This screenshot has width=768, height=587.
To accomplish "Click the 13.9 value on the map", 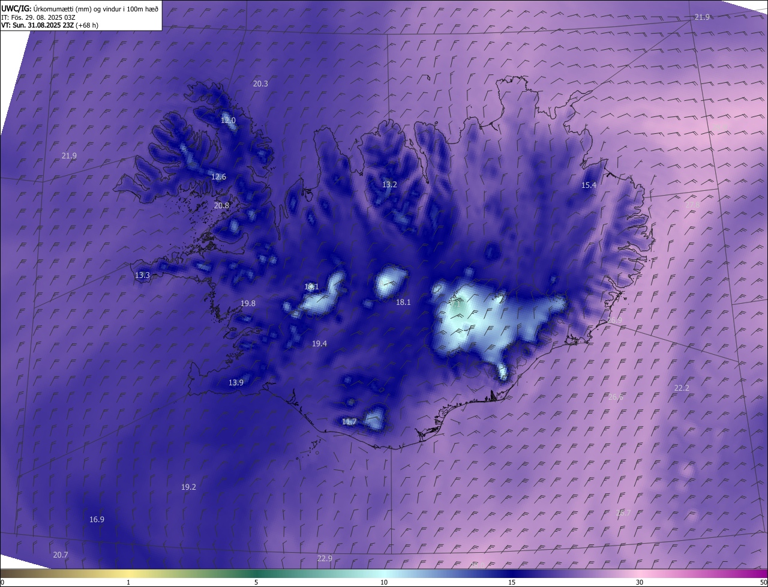I will point(236,383).
